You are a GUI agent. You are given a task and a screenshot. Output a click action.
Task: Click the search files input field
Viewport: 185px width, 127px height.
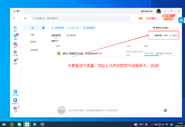coord(81,18)
